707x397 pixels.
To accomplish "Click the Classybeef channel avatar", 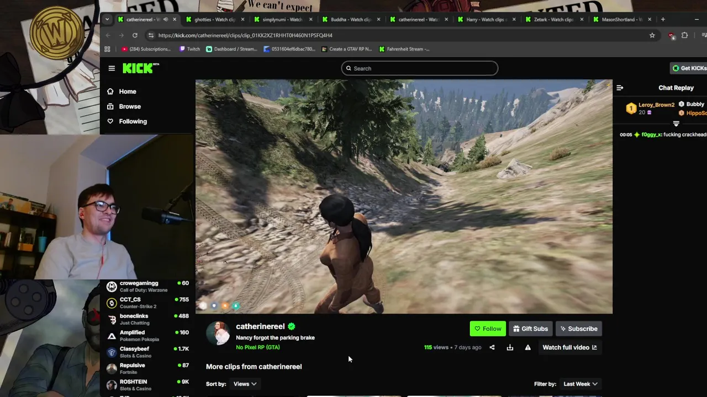I will point(112,352).
